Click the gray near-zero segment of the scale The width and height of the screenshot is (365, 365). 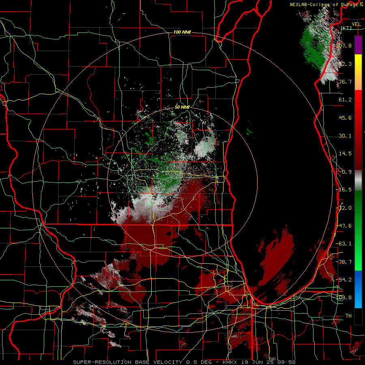(x=358, y=180)
